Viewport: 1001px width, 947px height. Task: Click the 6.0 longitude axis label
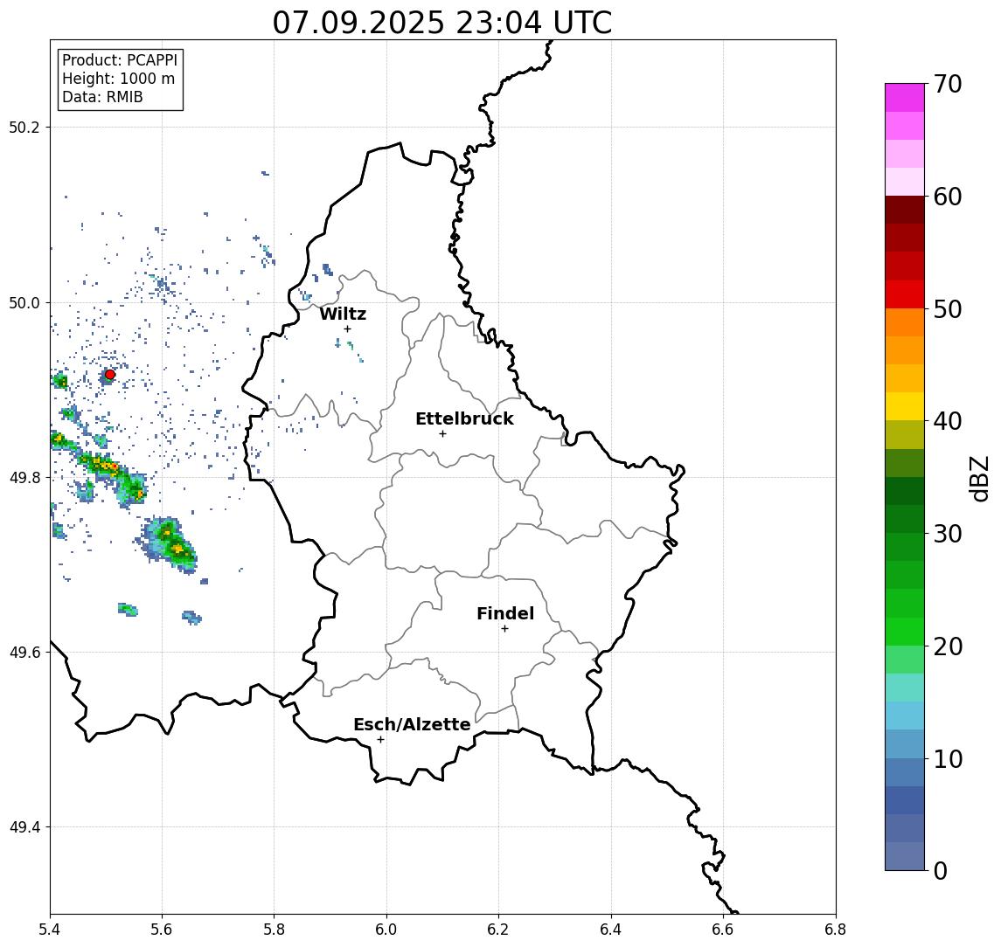pos(386,930)
